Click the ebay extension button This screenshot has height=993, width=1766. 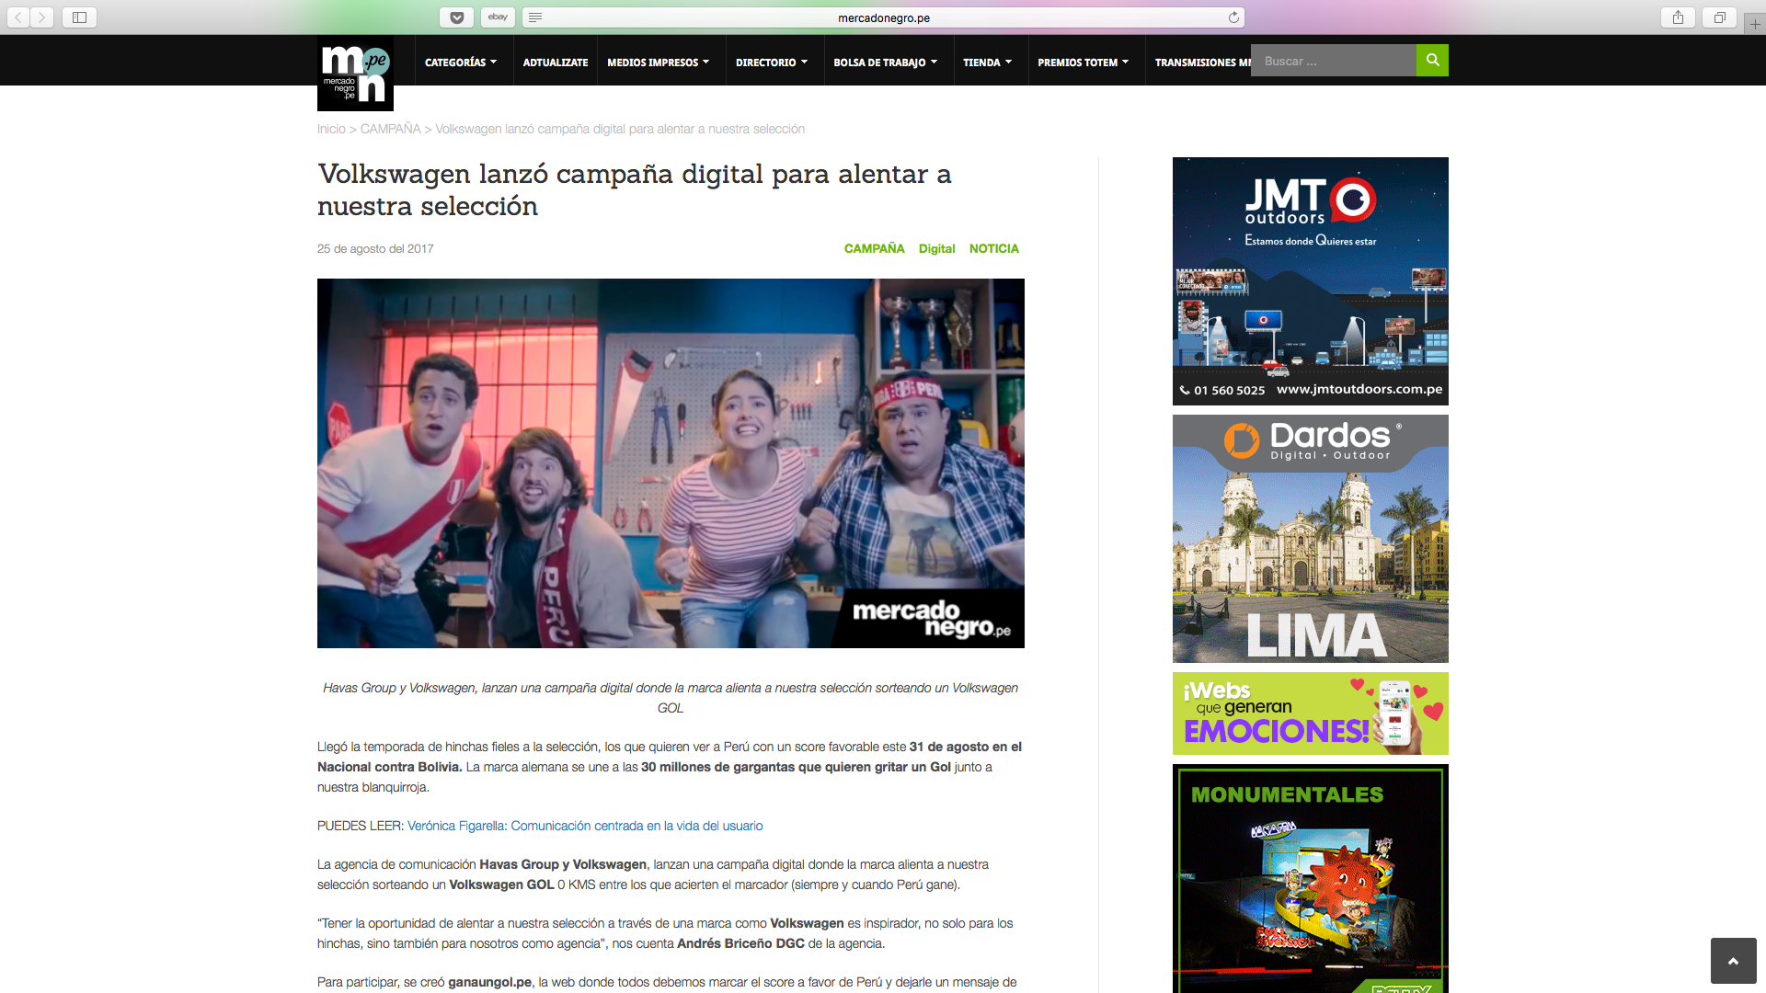click(498, 17)
